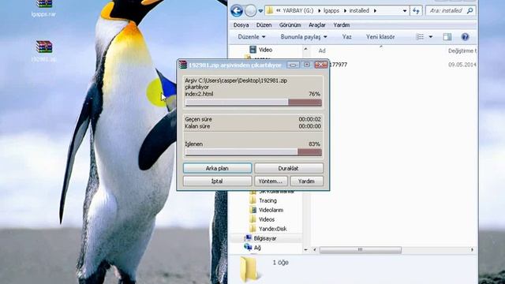Click the index2.html file progress bar
Image resolution: width=505 pixels, height=284 pixels.
tap(253, 103)
